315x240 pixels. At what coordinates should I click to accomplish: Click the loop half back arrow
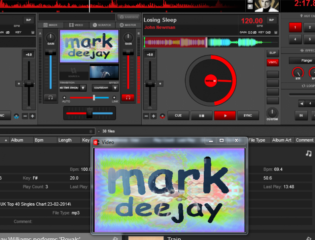click(301, 104)
